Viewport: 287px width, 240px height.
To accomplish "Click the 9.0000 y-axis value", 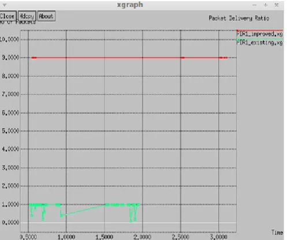I will coord(10,58).
